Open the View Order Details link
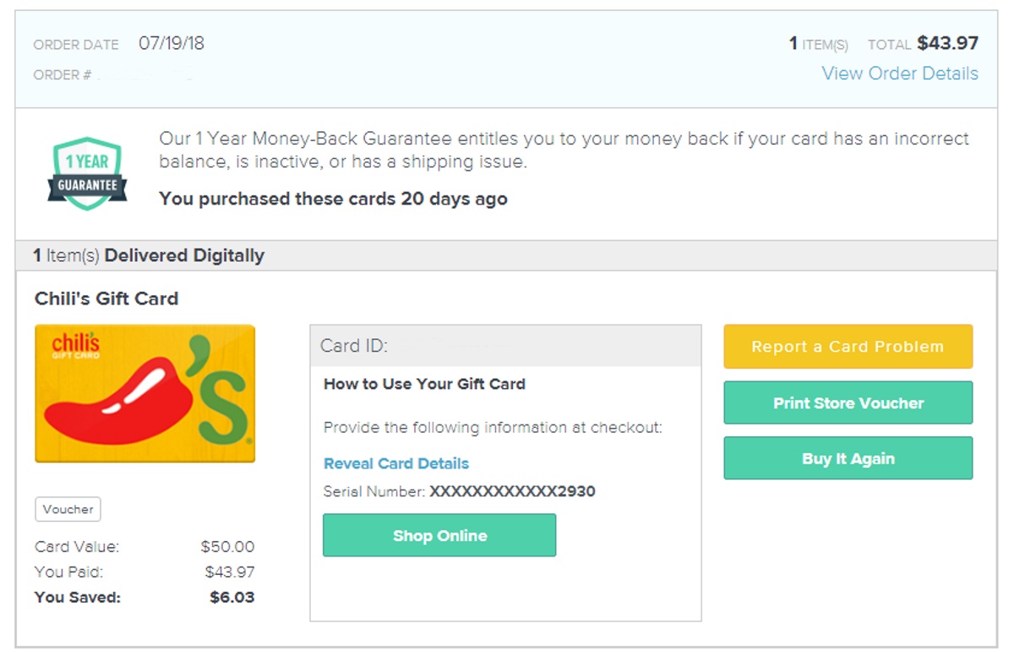Image resolution: width=1014 pixels, height=652 pixels. point(900,74)
